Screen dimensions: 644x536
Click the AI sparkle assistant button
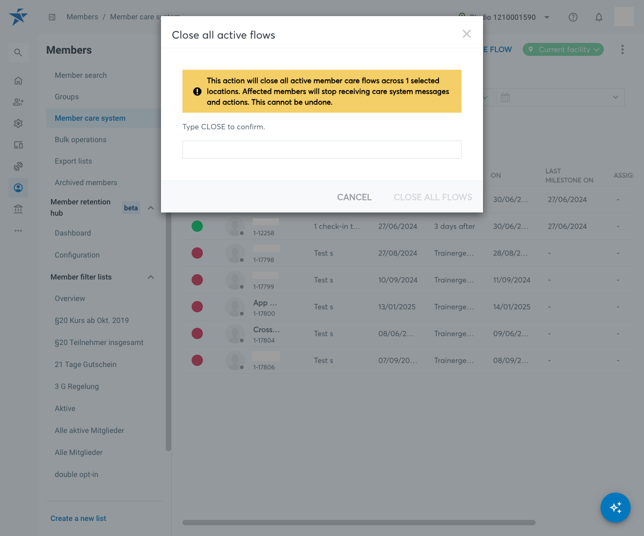(x=616, y=507)
